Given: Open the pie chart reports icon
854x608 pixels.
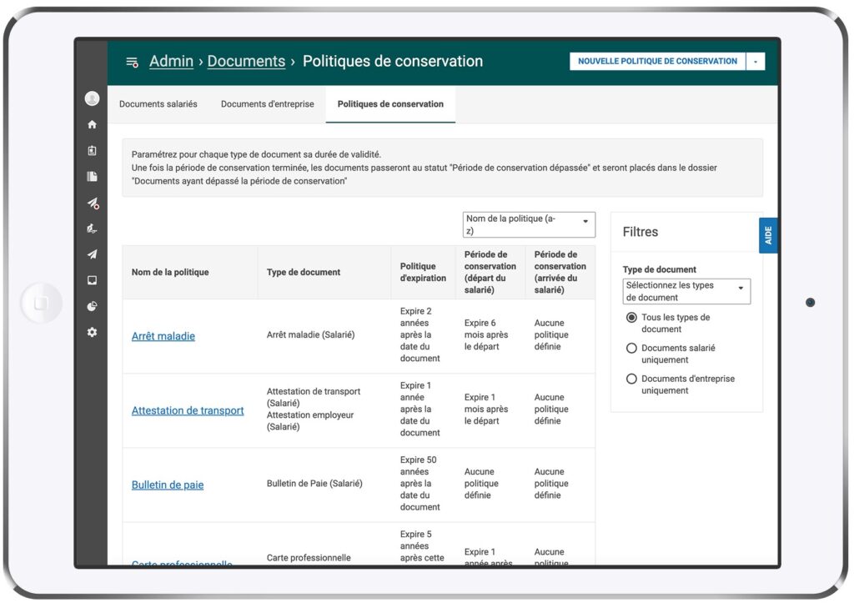Looking at the screenshot, I should pos(92,306).
